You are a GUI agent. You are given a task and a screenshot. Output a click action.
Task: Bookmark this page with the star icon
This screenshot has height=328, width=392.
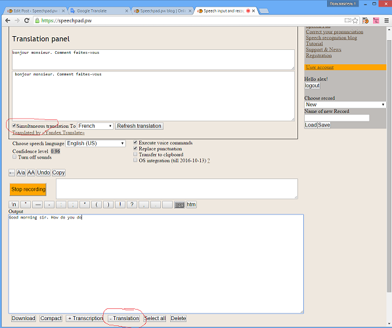(355, 21)
